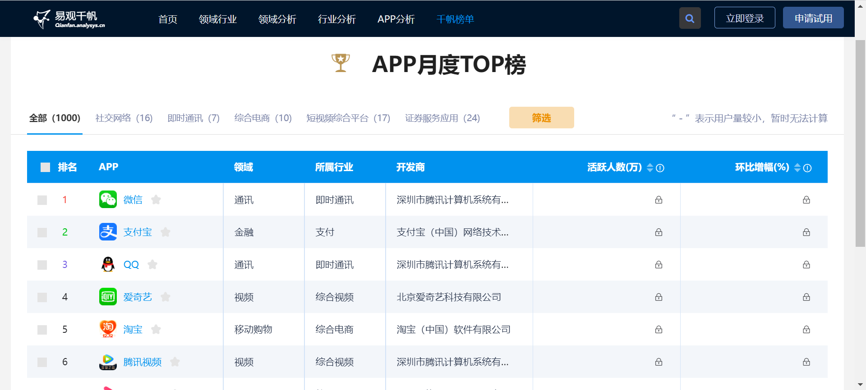The width and height of the screenshot is (866, 390).
Task: Favorite QQ with its star icon
Action: (x=152, y=264)
